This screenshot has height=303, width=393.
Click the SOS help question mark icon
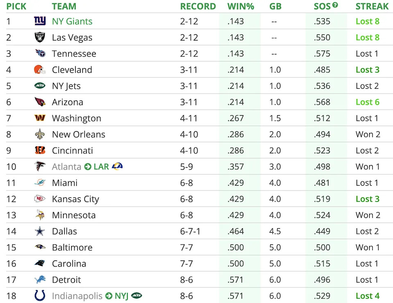335,5
